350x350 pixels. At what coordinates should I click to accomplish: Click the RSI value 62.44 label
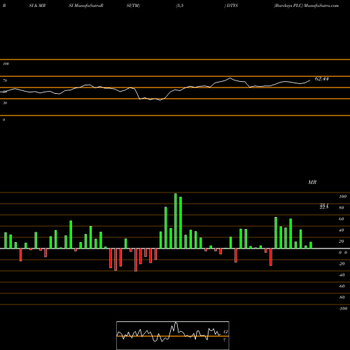point(322,79)
